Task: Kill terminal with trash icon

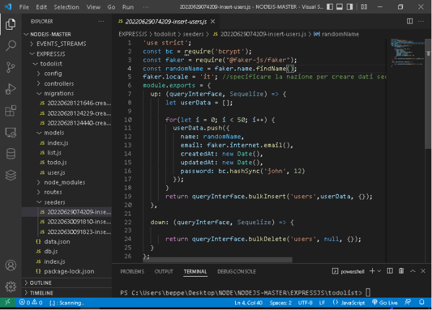Action: (x=401, y=271)
